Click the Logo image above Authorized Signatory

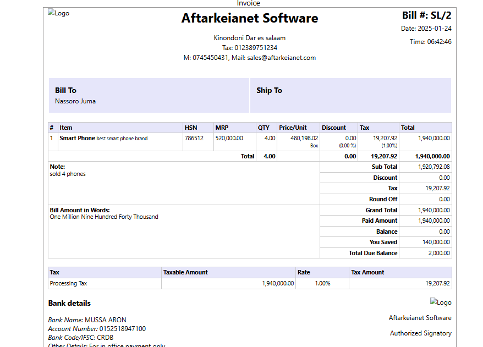[441, 302]
